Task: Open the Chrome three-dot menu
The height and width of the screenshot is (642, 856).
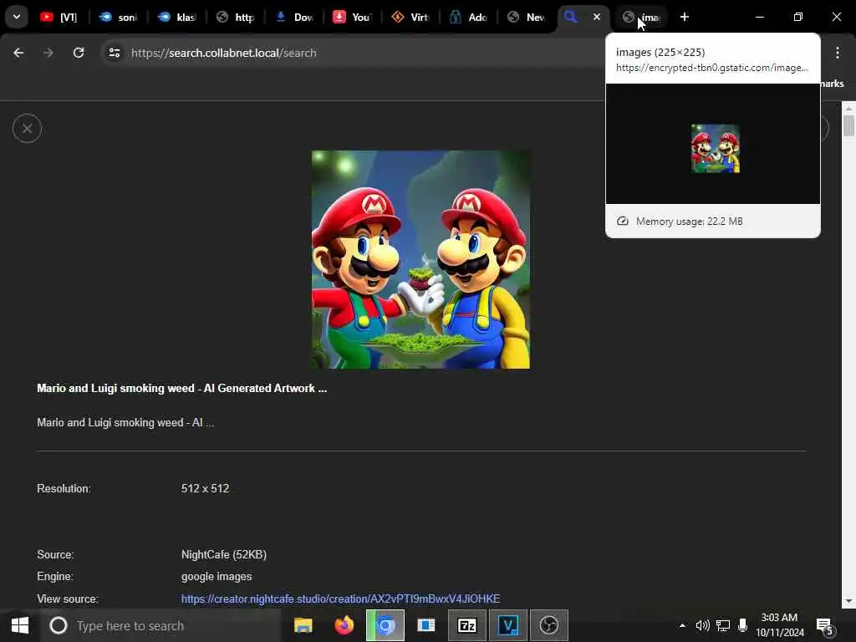Action: [838, 53]
